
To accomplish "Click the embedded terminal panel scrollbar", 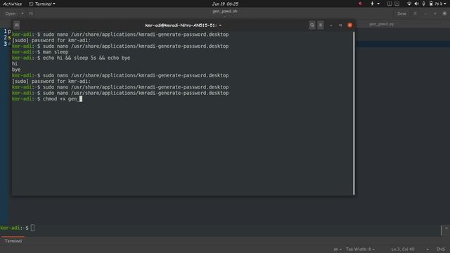I will click(x=442, y=231).
